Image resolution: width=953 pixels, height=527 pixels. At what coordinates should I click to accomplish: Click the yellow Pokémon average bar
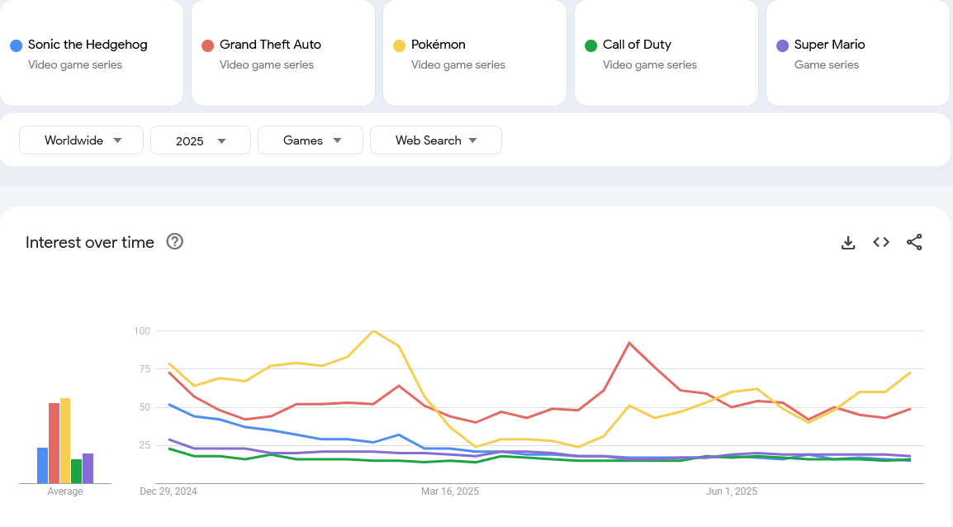(65, 441)
